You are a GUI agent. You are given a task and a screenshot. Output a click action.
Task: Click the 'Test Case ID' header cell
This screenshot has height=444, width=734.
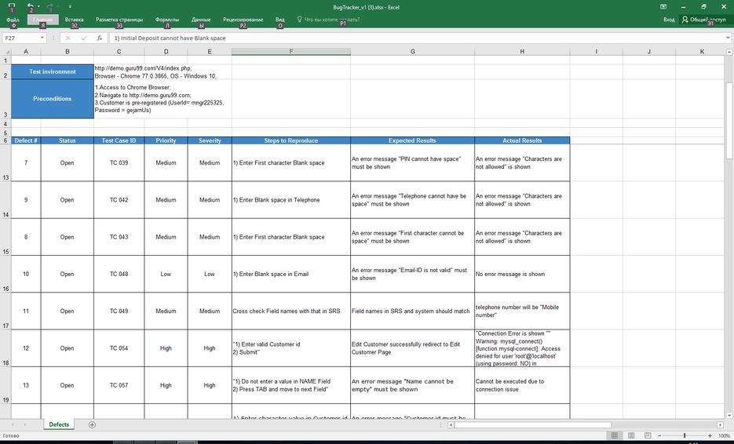click(119, 140)
